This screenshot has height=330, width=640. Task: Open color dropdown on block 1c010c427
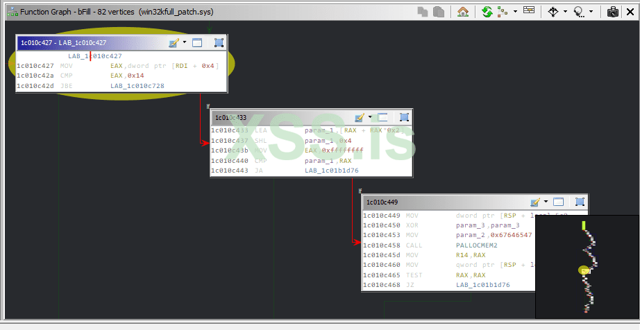pos(185,42)
